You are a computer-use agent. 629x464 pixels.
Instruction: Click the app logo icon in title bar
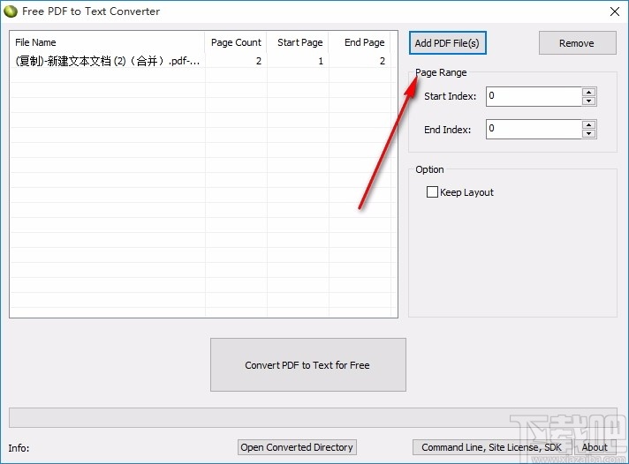[x=11, y=11]
